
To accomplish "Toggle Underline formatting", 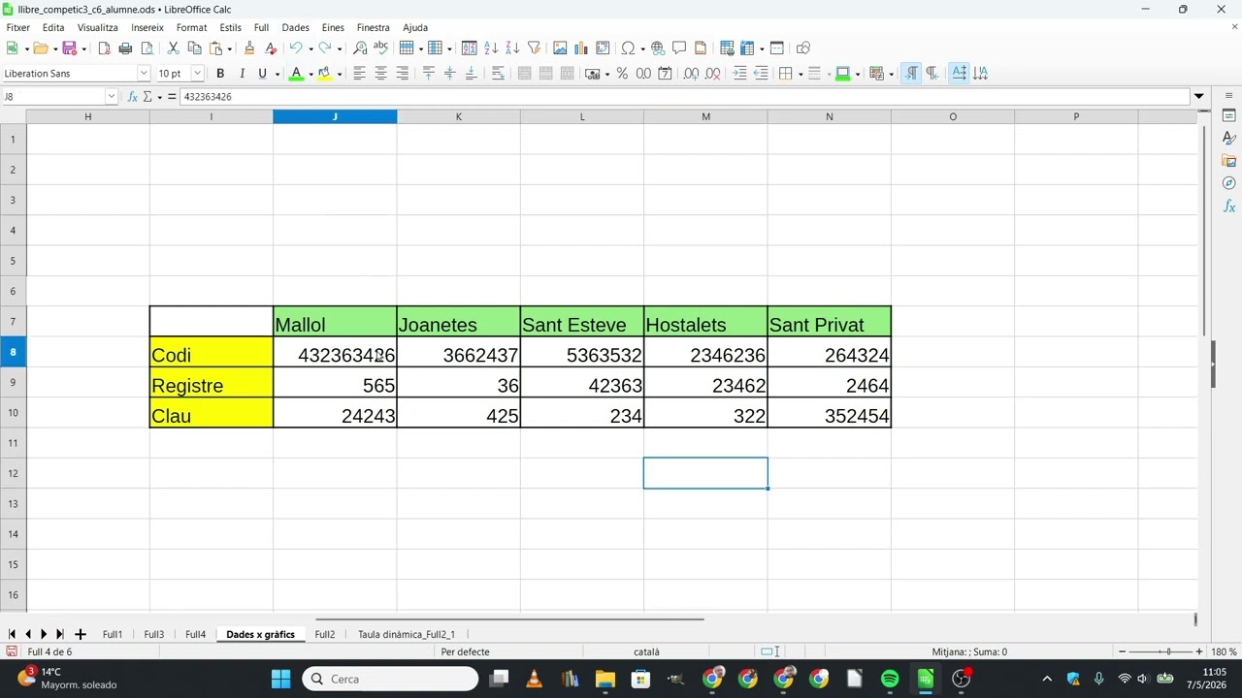I will tap(262, 74).
